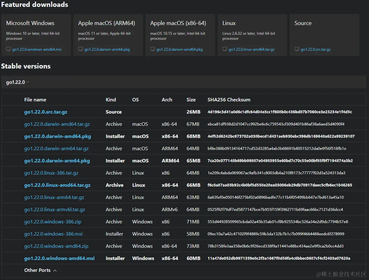Select checksum starting with 4d196c3d41a0d6c1

coord(280,112)
